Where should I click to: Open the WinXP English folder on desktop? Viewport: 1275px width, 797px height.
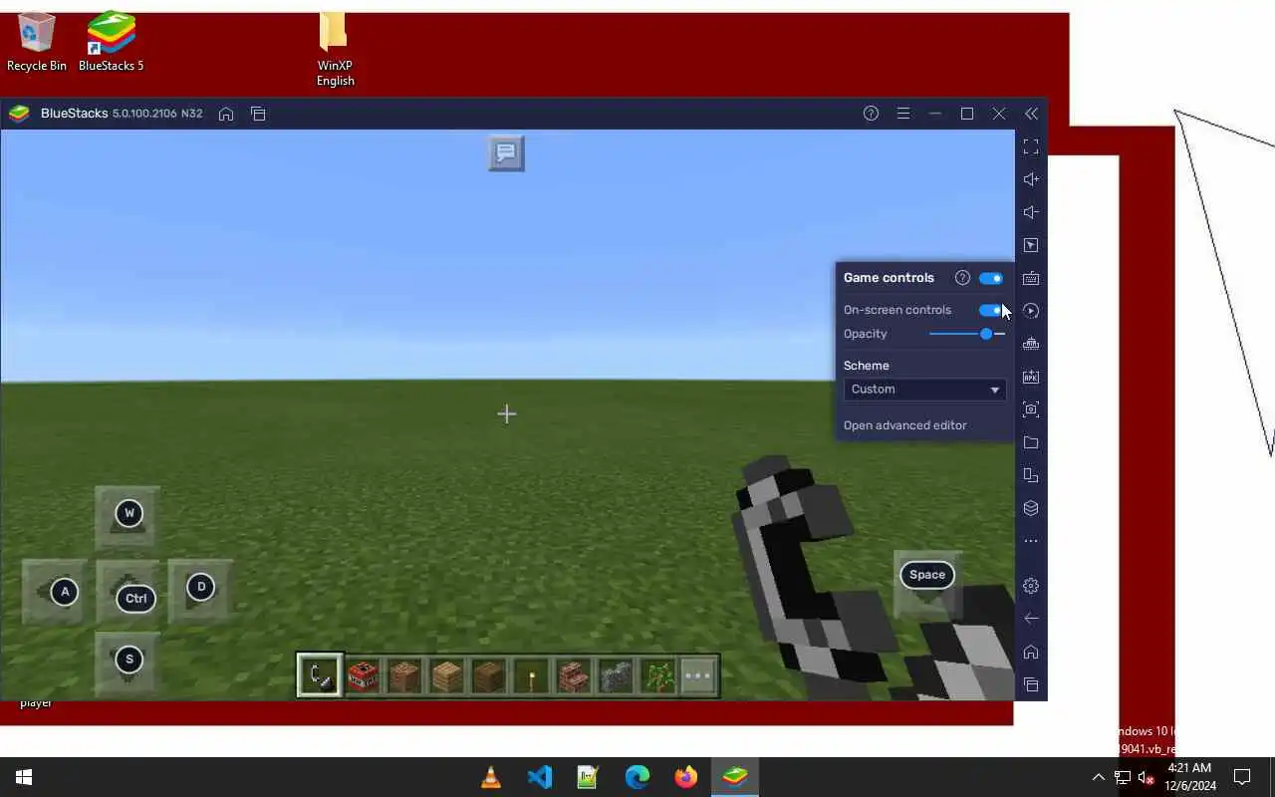335,50
